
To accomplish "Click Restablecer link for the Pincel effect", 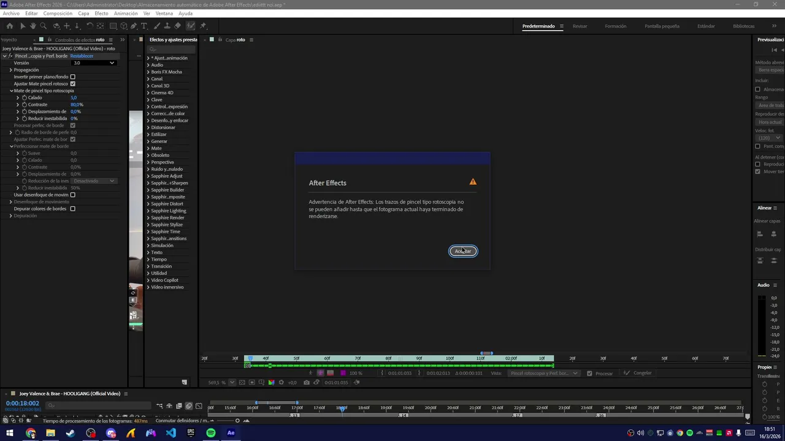I will (x=82, y=56).
